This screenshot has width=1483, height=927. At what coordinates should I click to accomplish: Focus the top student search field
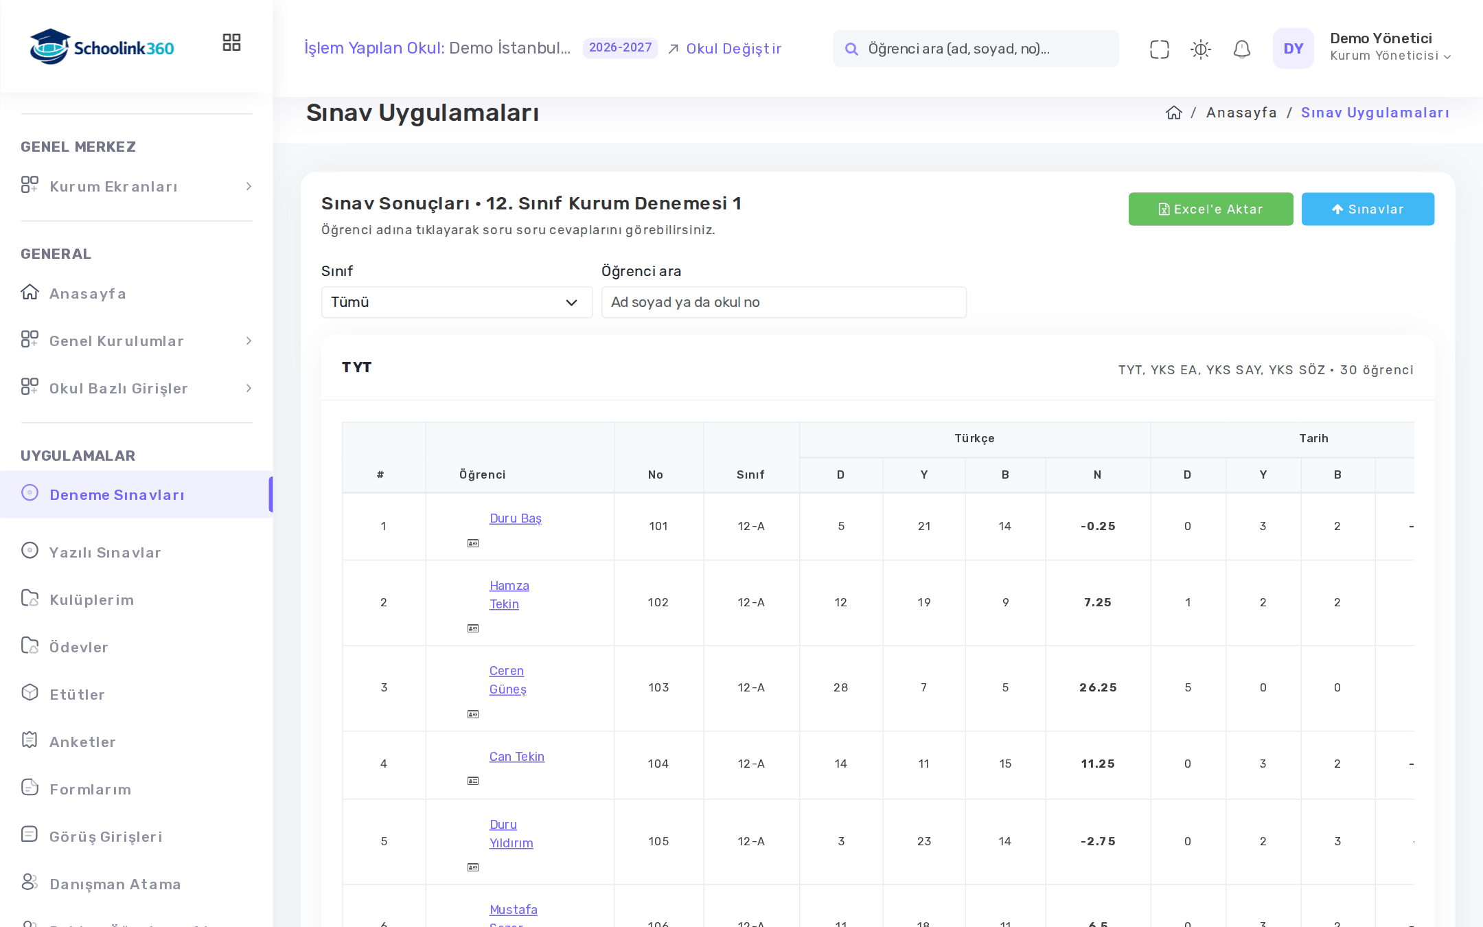click(x=976, y=48)
